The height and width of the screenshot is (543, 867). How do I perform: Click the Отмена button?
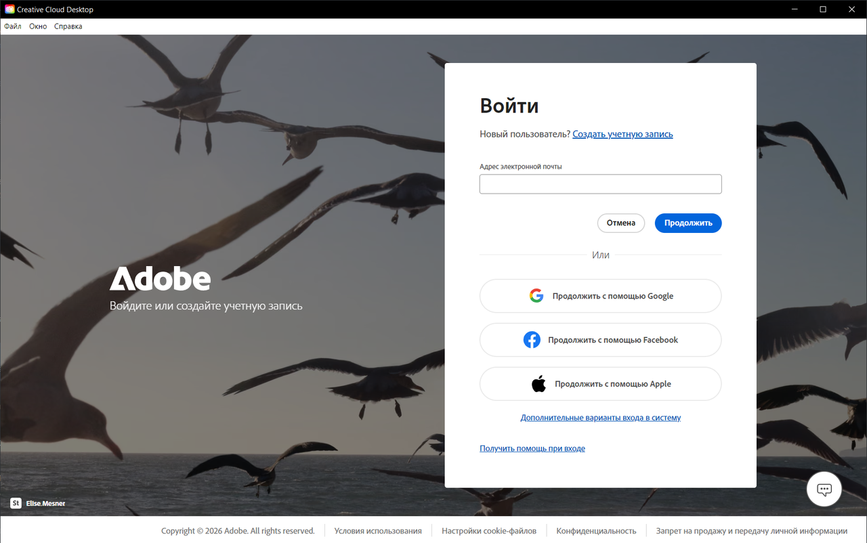coord(621,223)
